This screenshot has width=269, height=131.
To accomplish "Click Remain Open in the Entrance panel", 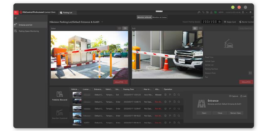I will tap(236, 113).
